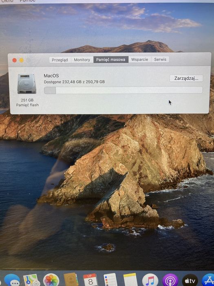214x286 pixels.
Task: Open the App Store from dock
Action: click(209, 280)
